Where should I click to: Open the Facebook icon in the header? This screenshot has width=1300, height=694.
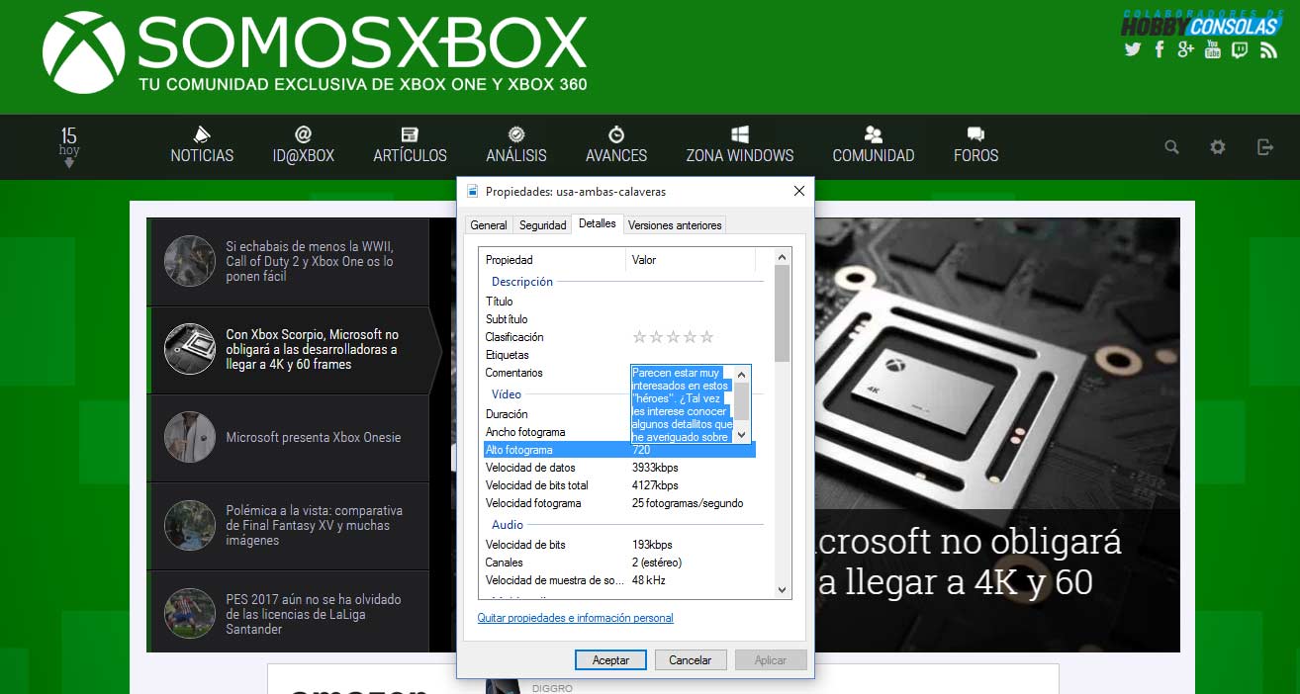click(x=1160, y=49)
